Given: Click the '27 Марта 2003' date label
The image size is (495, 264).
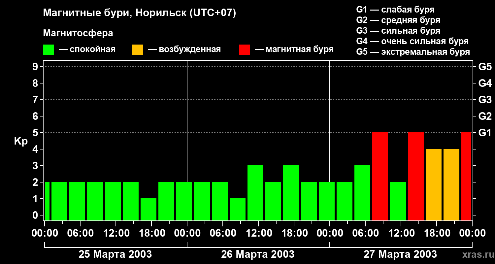Looking at the screenshot, I should [400, 254].
